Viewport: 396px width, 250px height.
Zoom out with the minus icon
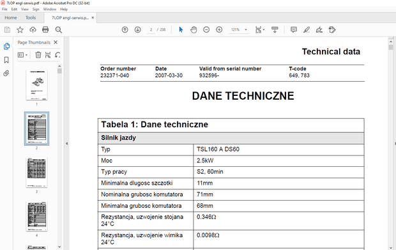tap(206, 30)
